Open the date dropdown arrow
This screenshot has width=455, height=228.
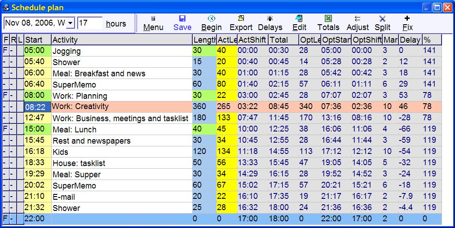70,23
